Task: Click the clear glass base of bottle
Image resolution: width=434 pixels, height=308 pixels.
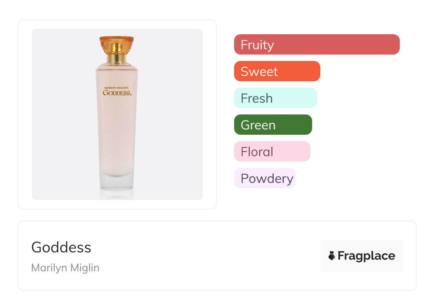Action: click(117, 181)
